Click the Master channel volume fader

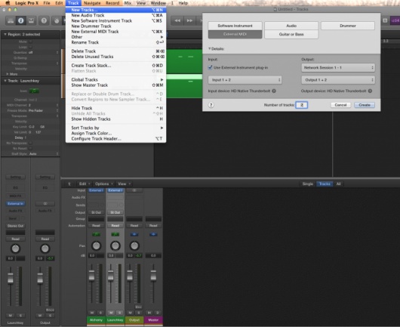point(153,276)
